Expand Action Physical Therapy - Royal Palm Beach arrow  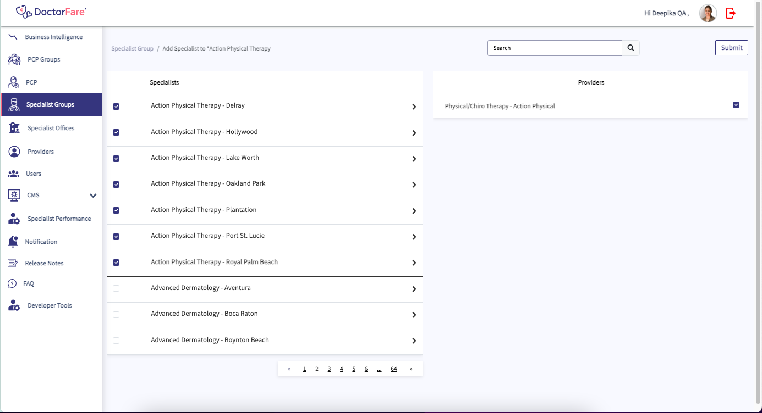pos(414,263)
